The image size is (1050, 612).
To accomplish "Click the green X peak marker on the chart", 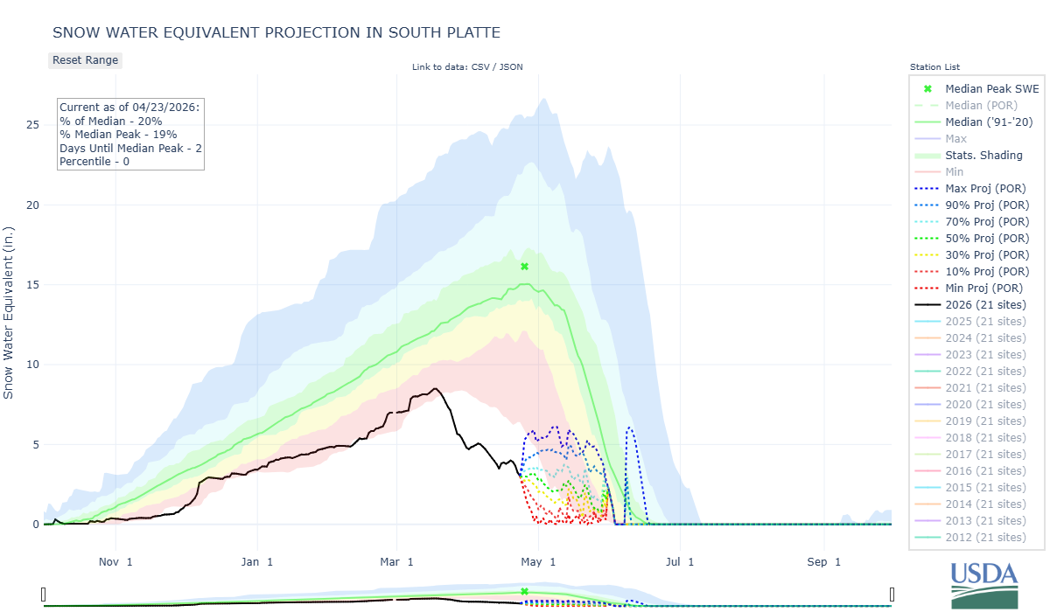I will [524, 266].
